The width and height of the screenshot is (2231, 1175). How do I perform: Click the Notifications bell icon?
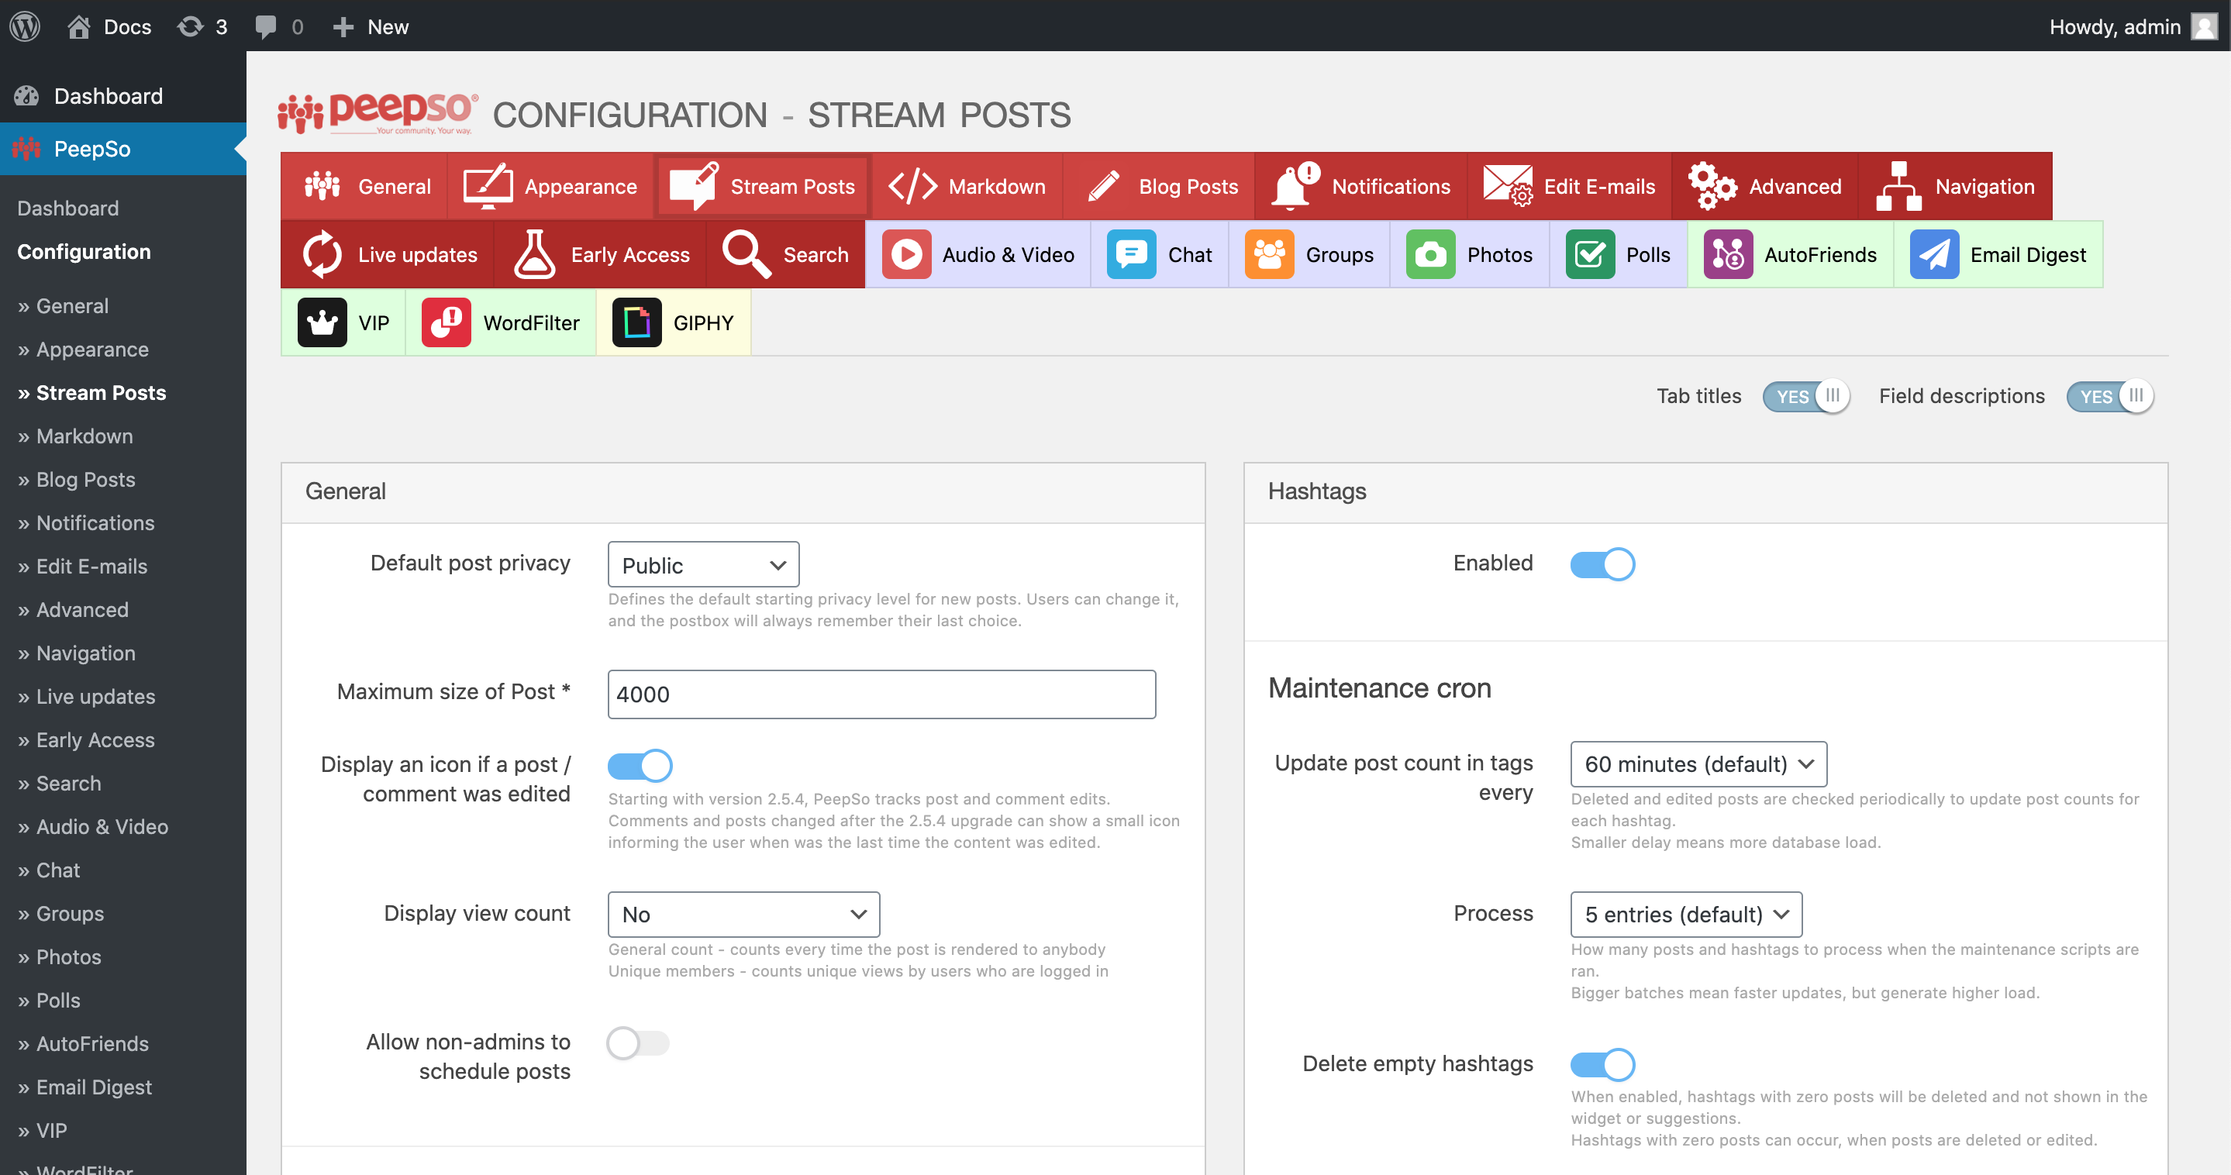click(1295, 185)
